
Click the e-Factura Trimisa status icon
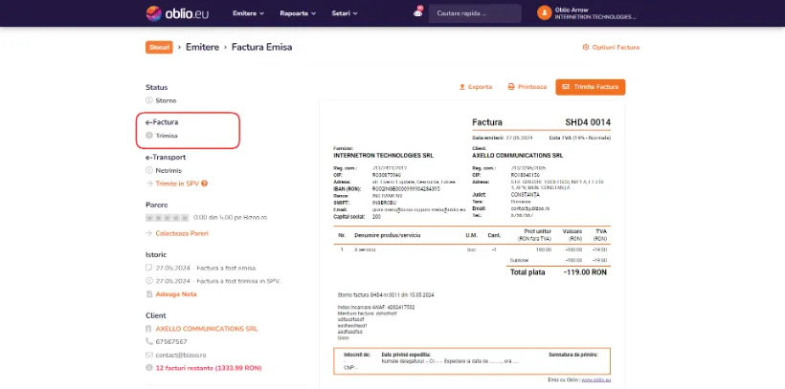[x=148, y=135]
